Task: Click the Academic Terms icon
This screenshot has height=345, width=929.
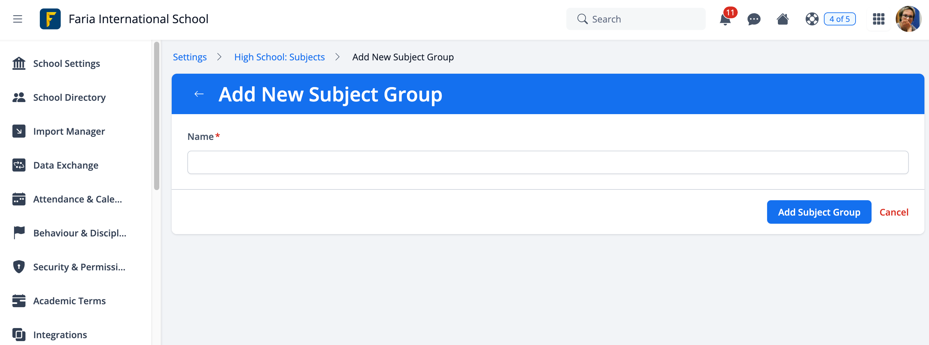Action: [19, 300]
